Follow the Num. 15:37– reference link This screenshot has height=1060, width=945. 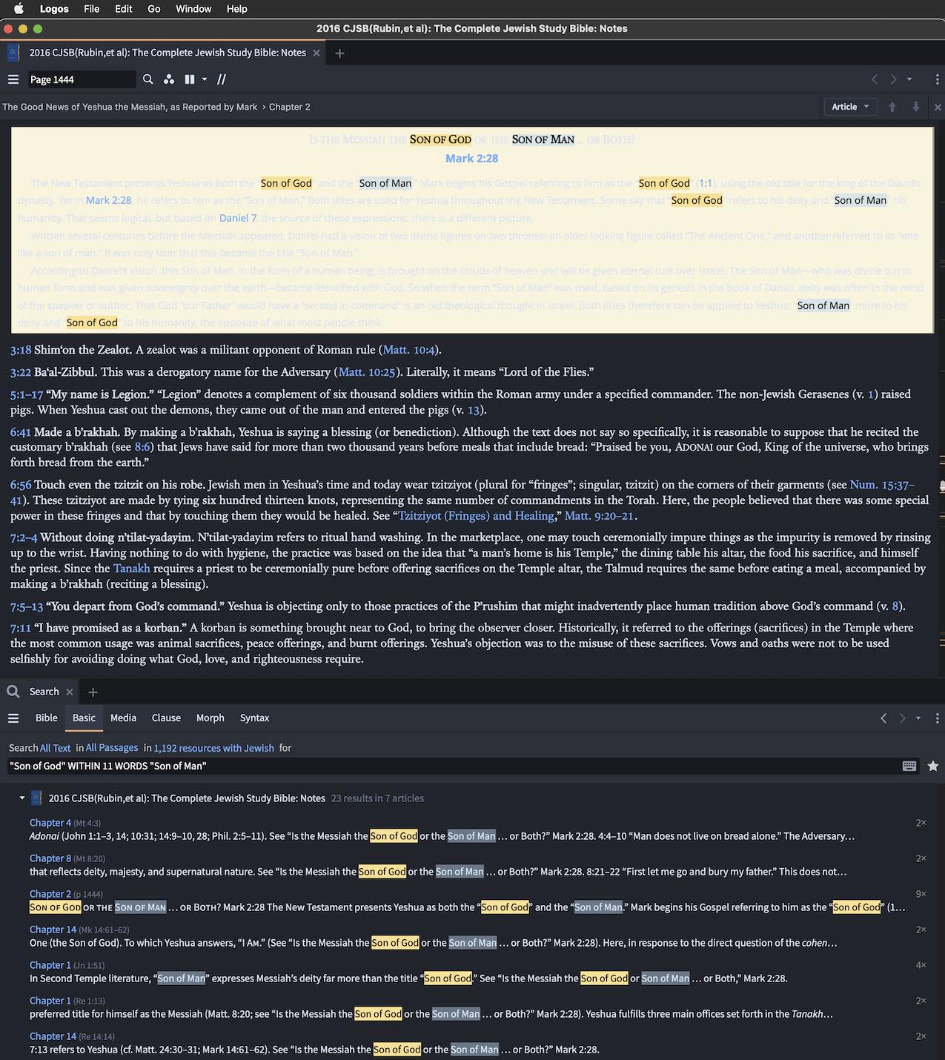point(882,485)
